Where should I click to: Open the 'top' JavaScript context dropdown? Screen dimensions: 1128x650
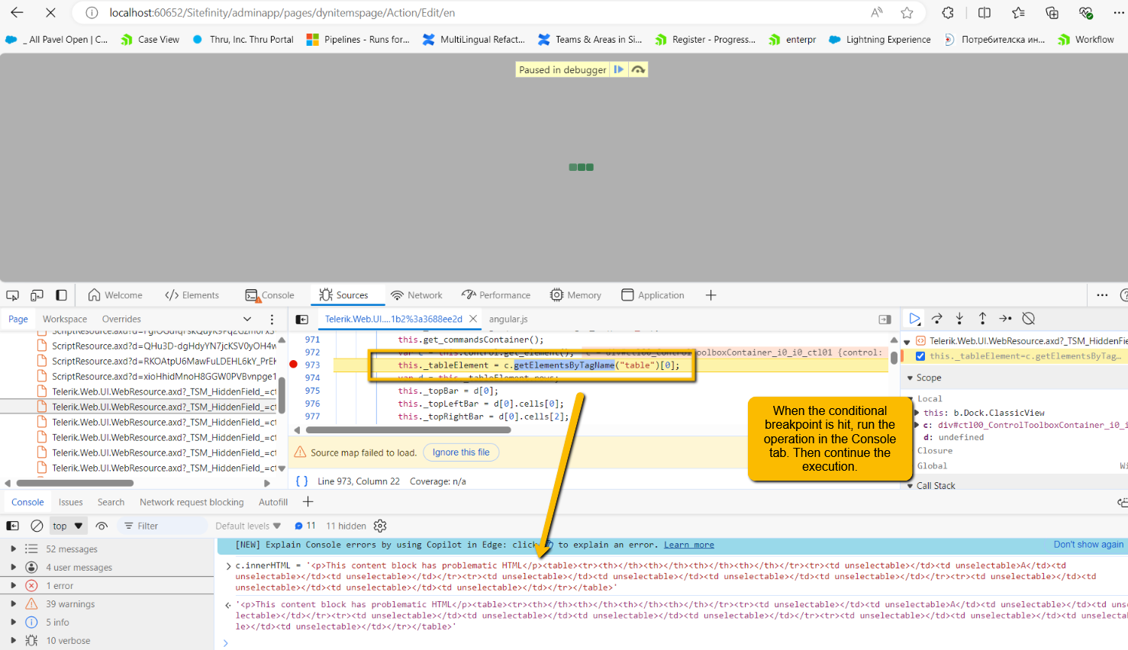click(x=68, y=526)
